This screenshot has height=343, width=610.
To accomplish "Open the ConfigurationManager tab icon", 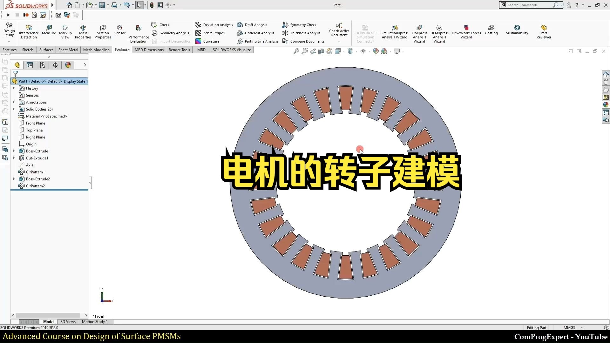I will coord(43,65).
